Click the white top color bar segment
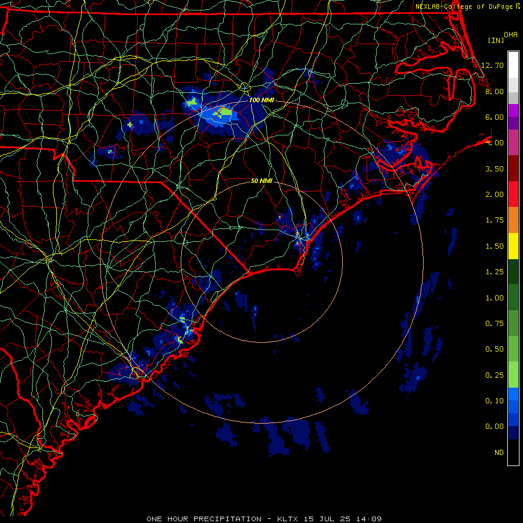 click(513, 65)
